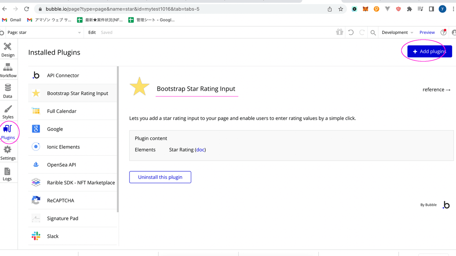Open the Star Rating doc link
456x256 pixels.
tap(200, 150)
